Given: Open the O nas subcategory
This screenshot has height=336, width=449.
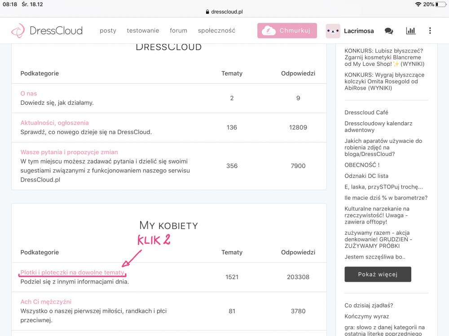Looking at the screenshot, I should click(x=29, y=94).
